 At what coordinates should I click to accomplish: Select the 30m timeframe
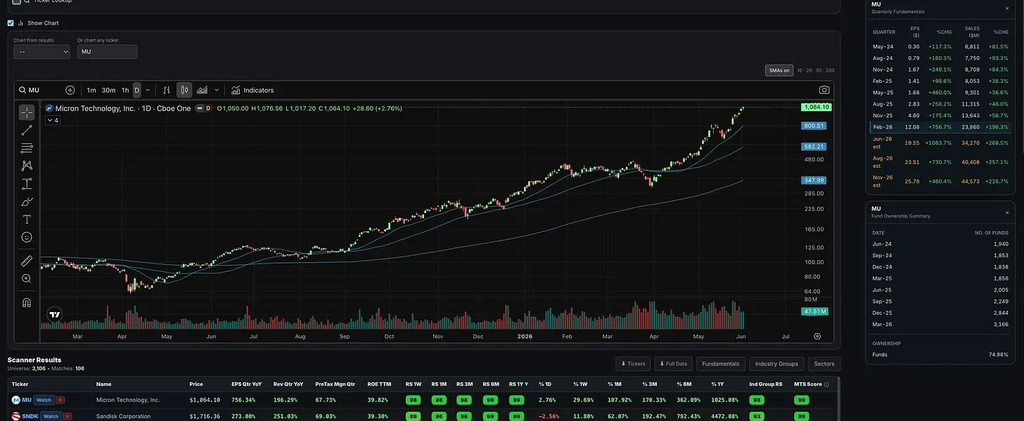click(x=108, y=90)
